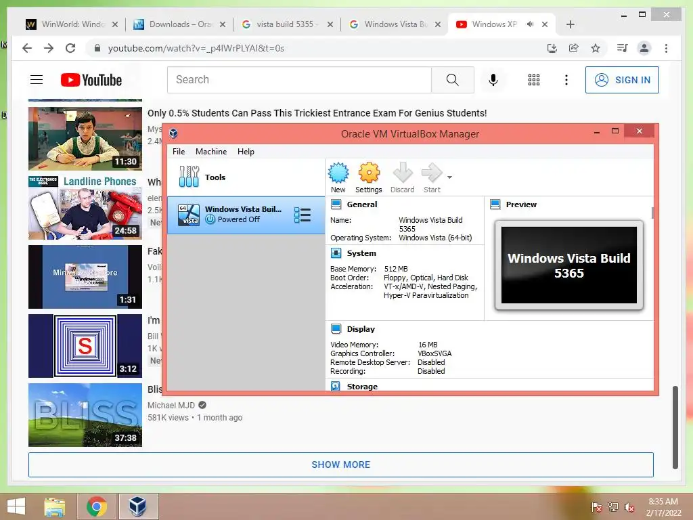Click the voice search microphone
Image resolution: width=693 pixels, height=520 pixels.
[493, 80]
